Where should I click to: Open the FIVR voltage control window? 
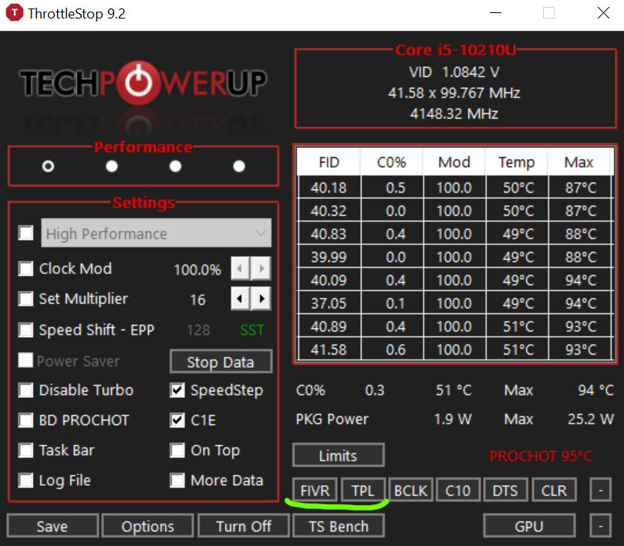pos(315,490)
